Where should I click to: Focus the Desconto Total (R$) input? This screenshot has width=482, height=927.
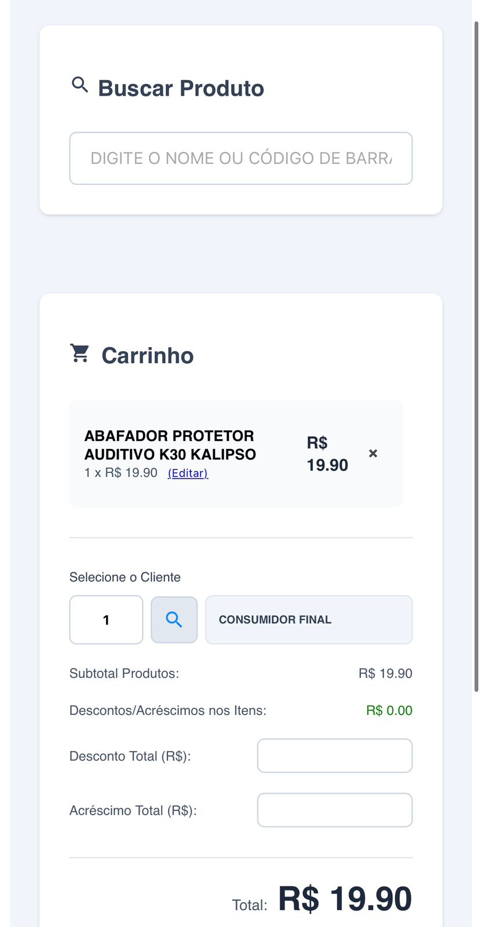334,756
